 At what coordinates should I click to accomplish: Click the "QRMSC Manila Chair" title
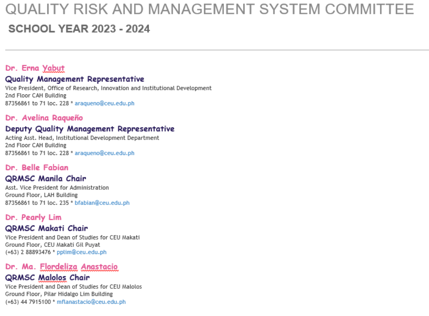pos(46,179)
